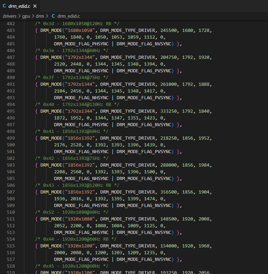Open the gpu breadcrumb segment
Image resolution: width=268 pixels, height=274 pixels.
(x=26, y=16)
